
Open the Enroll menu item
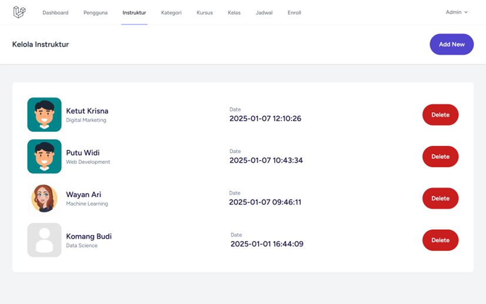tap(294, 13)
